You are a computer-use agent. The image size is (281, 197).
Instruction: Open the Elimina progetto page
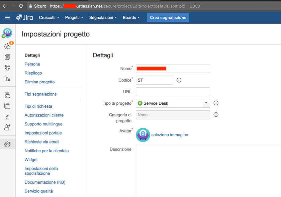[x=39, y=82]
